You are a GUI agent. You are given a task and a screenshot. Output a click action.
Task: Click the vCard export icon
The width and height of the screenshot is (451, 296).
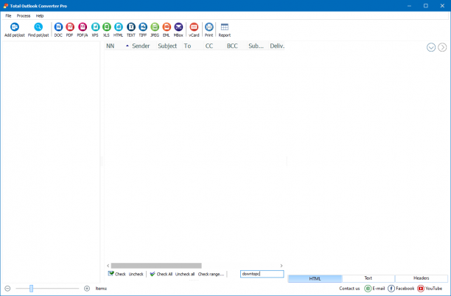coord(194,27)
